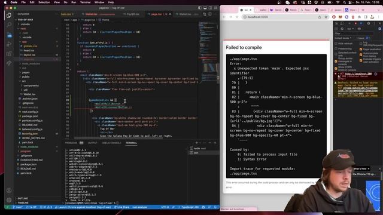Toggle the DevTools device toolbar icon
Viewport: 383px width, 215px height.
coord(342,23)
